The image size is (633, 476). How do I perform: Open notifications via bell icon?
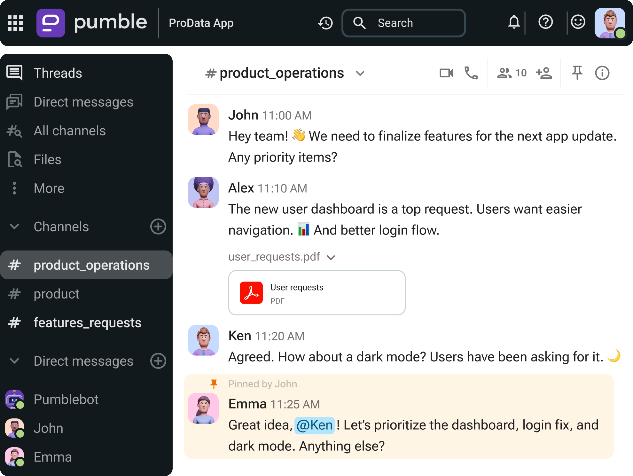click(514, 22)
